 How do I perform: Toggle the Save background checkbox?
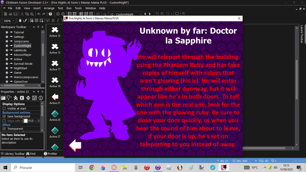click(4, 116)
